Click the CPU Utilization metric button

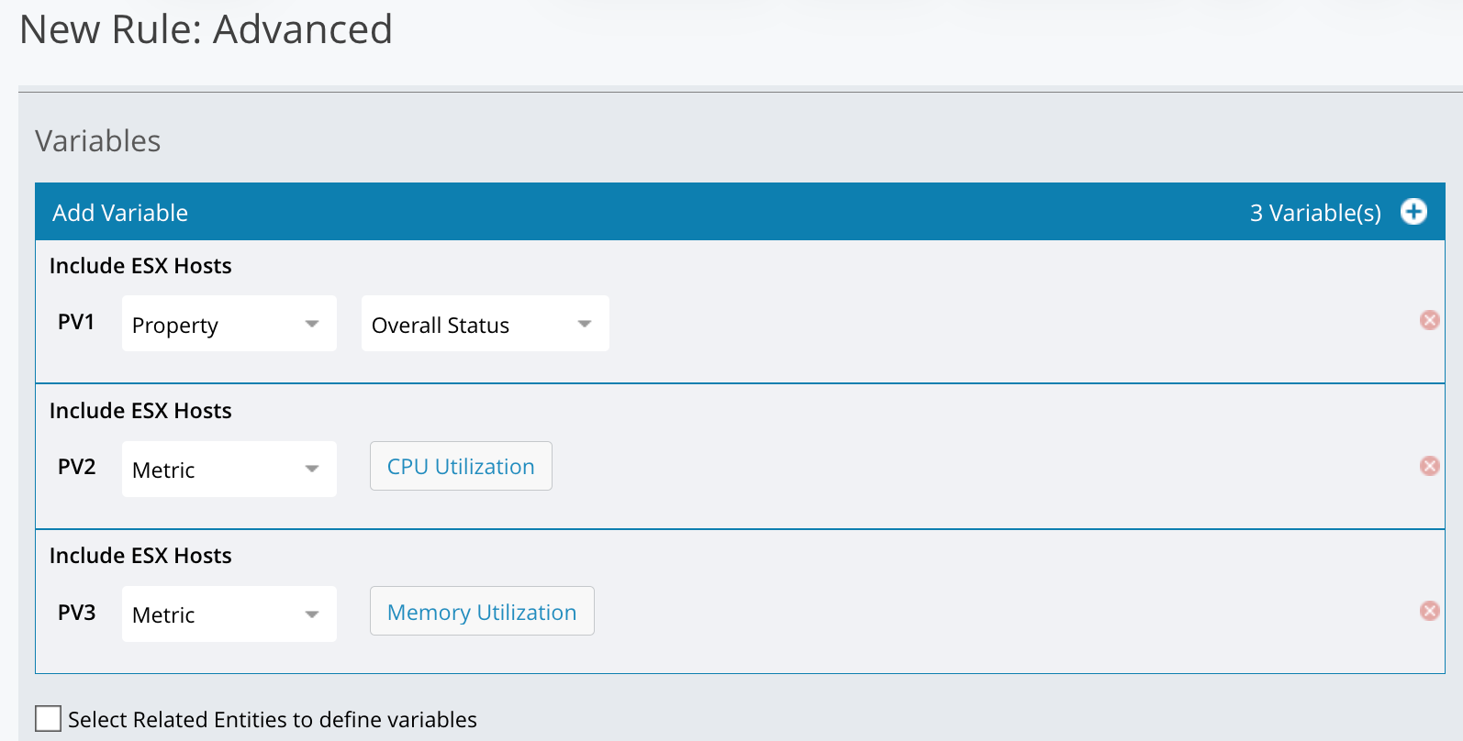coord(461,467)
